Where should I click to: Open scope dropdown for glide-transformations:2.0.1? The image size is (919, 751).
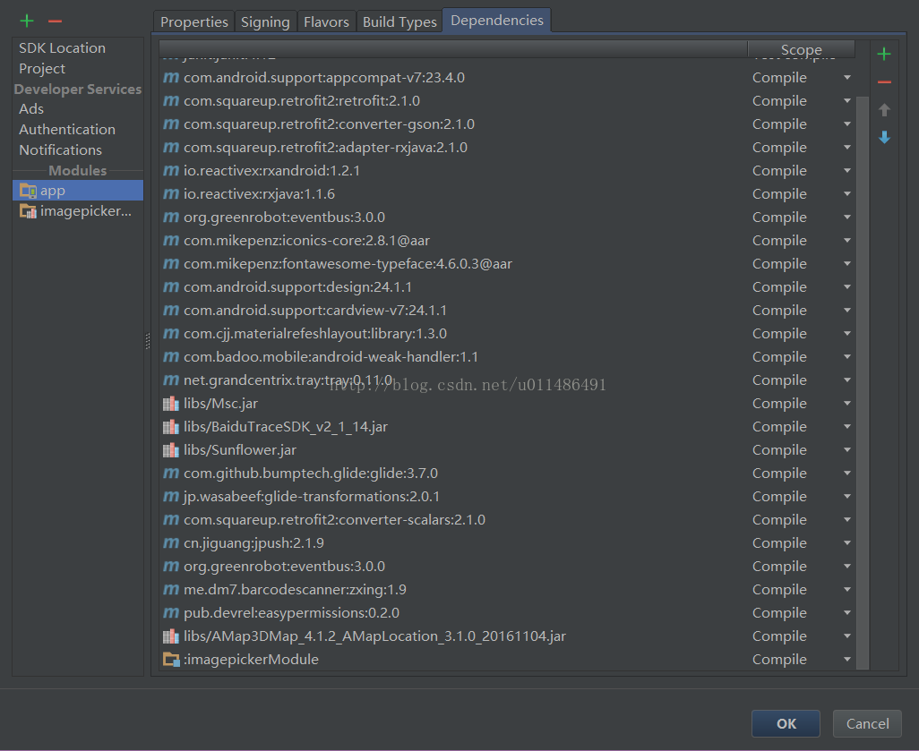coord(847,496)
